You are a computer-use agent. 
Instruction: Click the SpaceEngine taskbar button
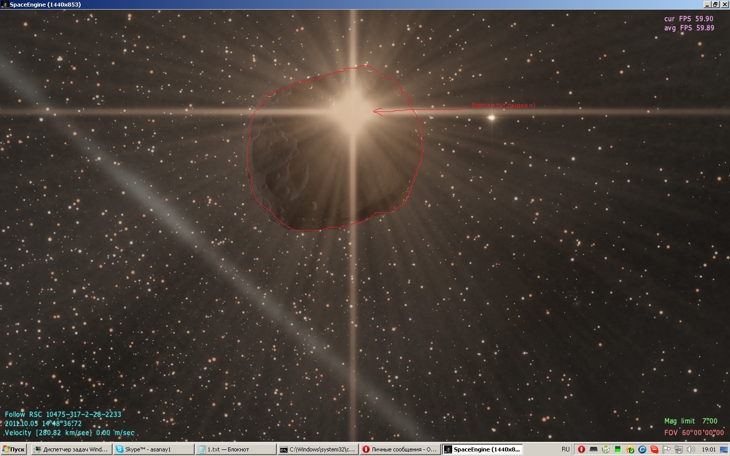point(483,449)
